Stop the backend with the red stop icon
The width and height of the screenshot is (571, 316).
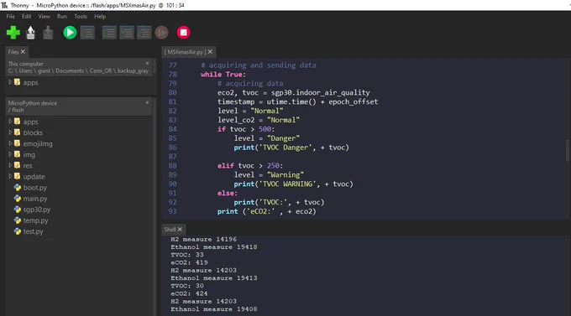pyautogui.click(x=183, y=33)
